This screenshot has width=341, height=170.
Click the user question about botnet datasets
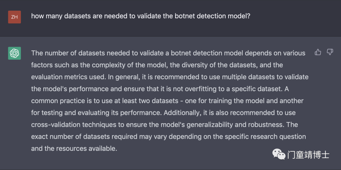coord(141,16)
